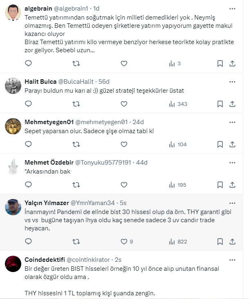Open the 56d timestamp on Halit Bulca's tweet
The height and width of the screenshot is (299, 249).
pyautogui.click(x=104, y=81)
